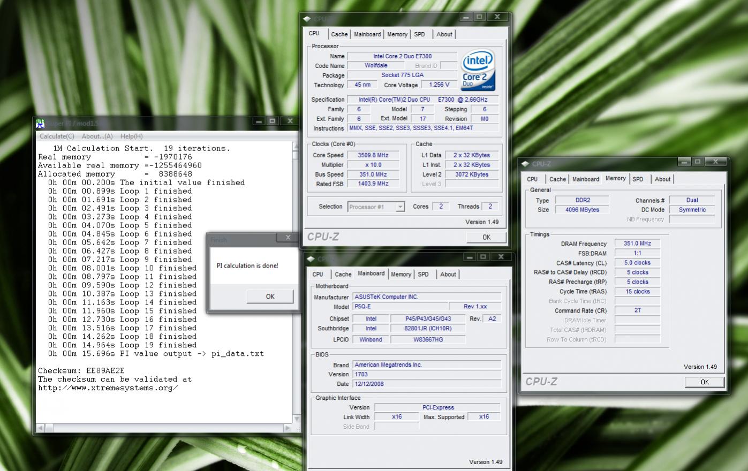
Task: Open Calculate(C) menu in Super PI
Action: pyautogui.click(x=57, y=136)
